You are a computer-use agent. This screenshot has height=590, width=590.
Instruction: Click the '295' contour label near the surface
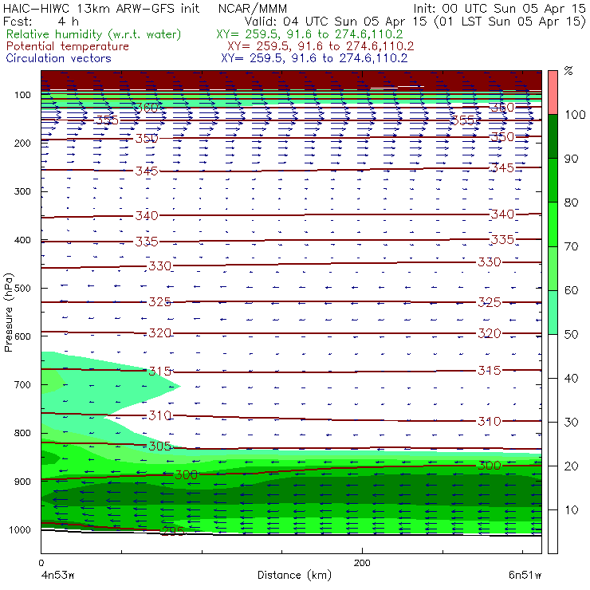click(x=173, y=531)
